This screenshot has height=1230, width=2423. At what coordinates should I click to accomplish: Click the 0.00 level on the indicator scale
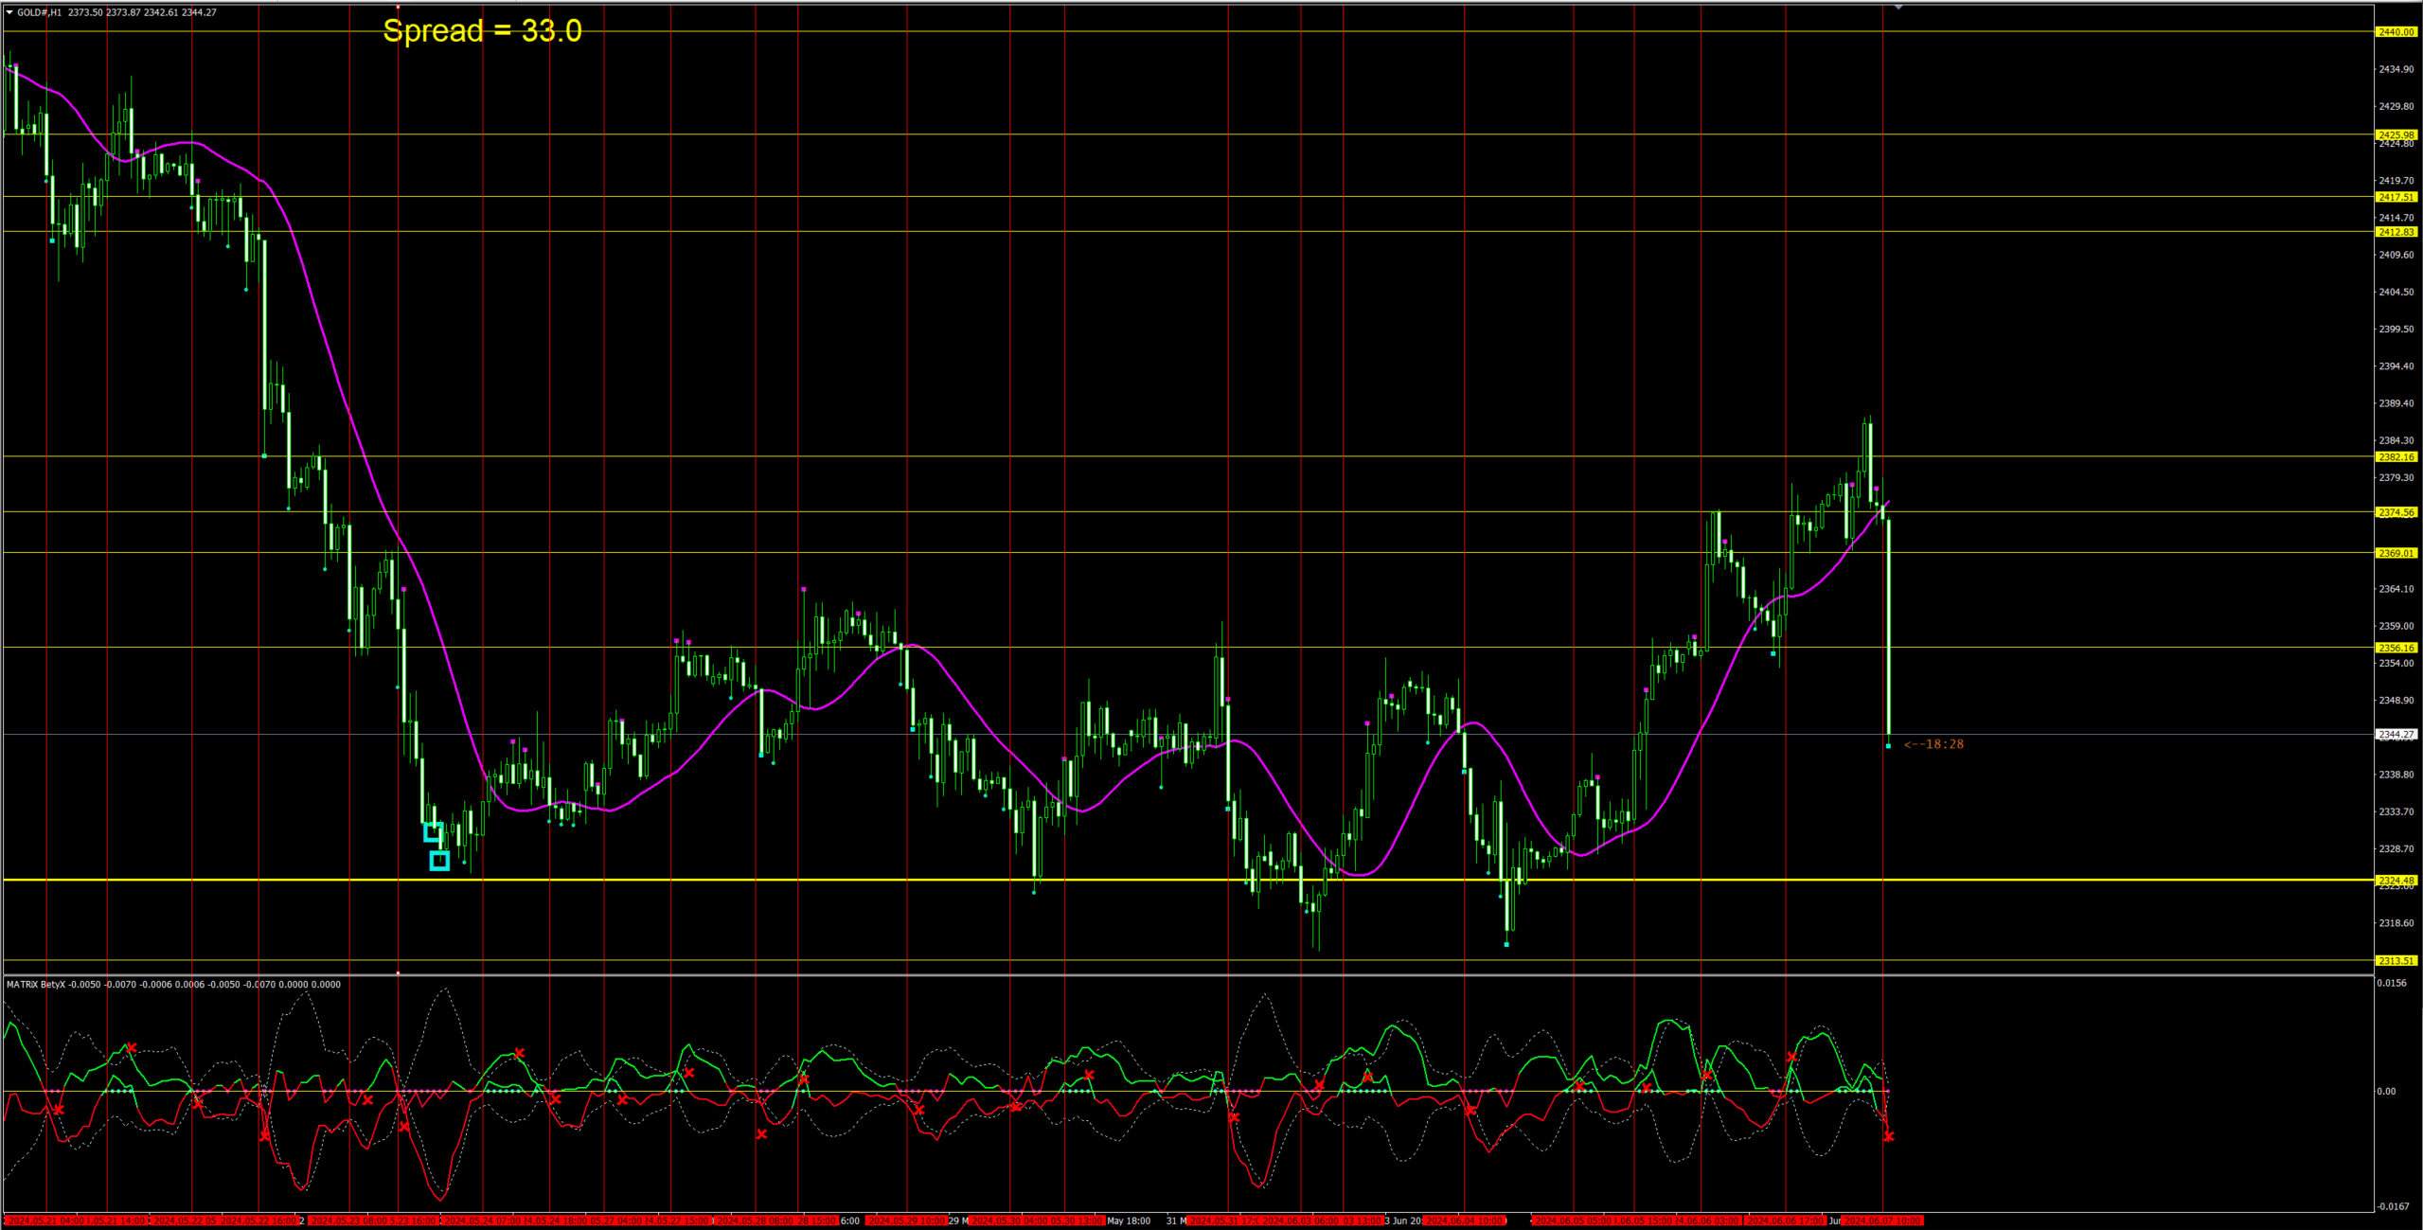pos(2386,1092)
